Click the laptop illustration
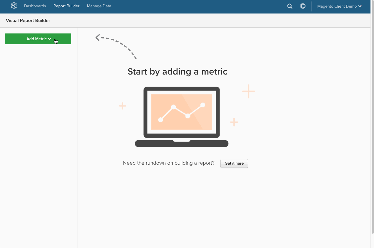Image resolution: width=374 pixels, height=248 pixels. pyautogui.click(x=182, y=116)
